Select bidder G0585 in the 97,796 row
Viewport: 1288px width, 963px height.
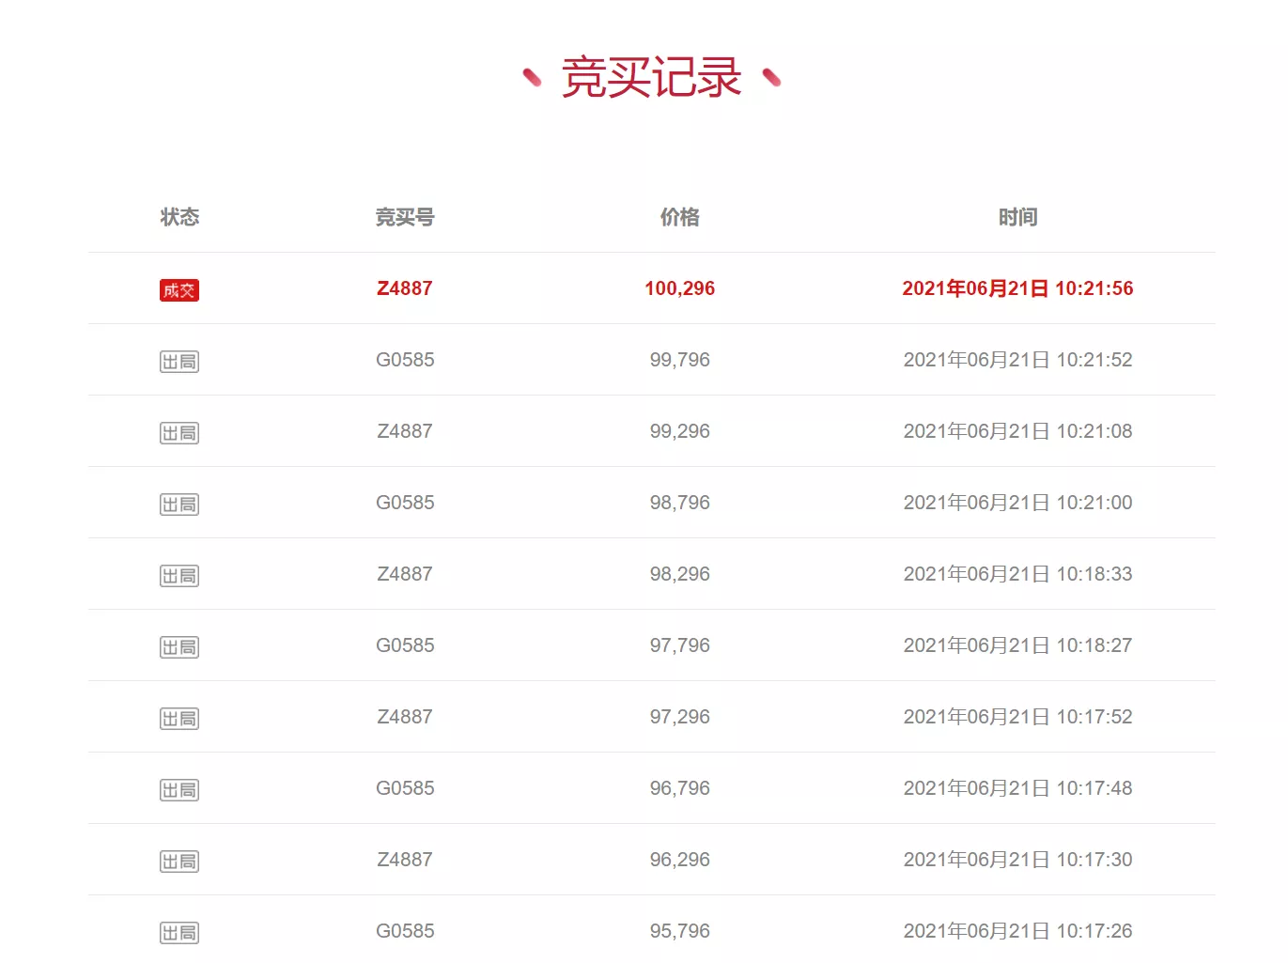(405, 645)
